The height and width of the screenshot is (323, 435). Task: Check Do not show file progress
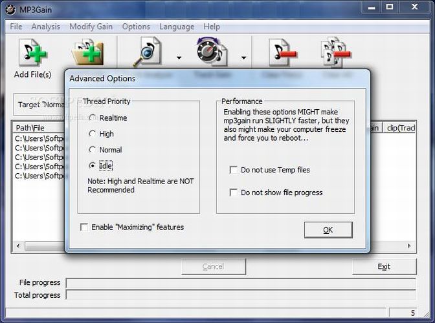pos(233,193)
